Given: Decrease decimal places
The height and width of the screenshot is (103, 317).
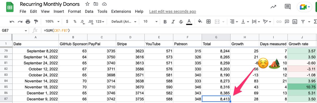Looking at the screenshot, I should click(82, 22).
